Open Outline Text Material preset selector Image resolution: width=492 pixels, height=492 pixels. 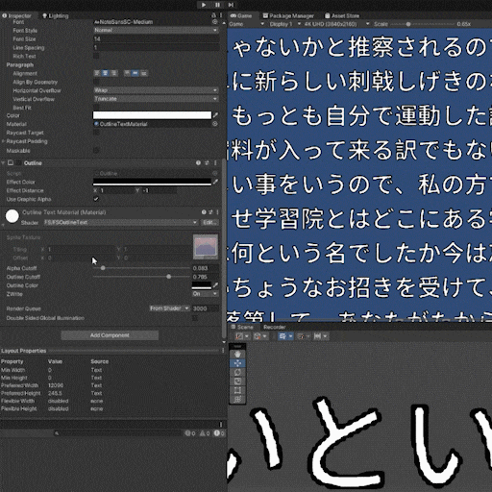210,212
